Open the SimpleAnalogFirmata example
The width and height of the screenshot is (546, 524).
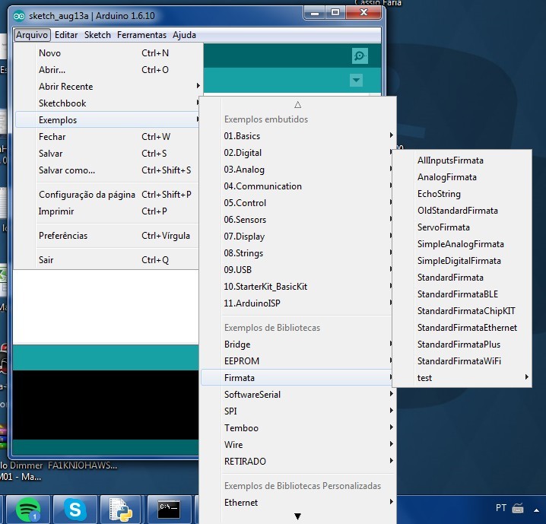[x=462, y=243]
